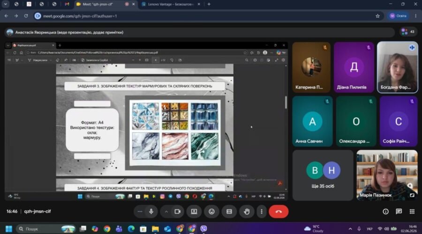The height and width of the screenshot is (234, 422).
Task: Click the taskbar Пошук search box
Action: click(46, 229)
